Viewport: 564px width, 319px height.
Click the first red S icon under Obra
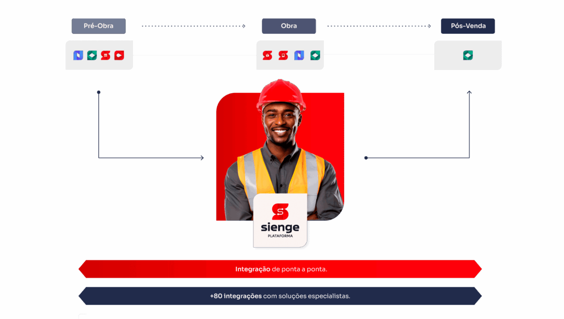267,55
